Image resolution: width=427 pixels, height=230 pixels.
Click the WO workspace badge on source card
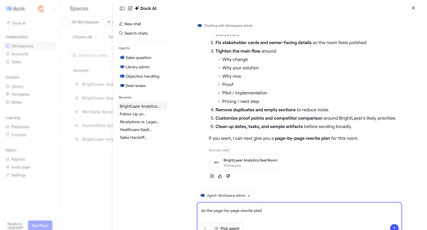pos(216,162)
